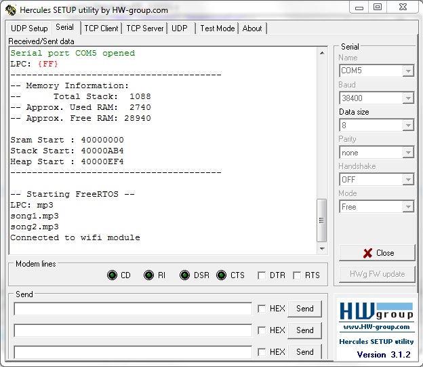Click the red '{FF}' text in log
This screenshot has height=367, width=423.
point(47,64)
